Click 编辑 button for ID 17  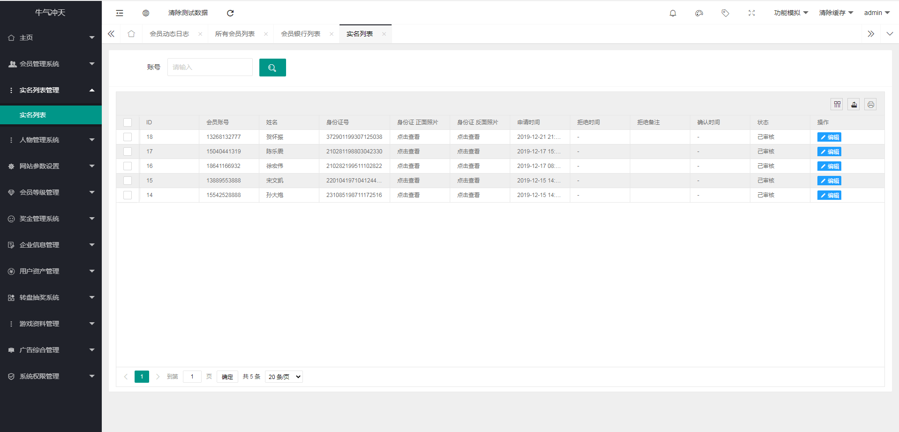[x=829, y=152]
